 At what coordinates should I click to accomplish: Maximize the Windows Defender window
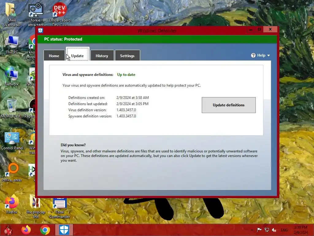(259, 29)
